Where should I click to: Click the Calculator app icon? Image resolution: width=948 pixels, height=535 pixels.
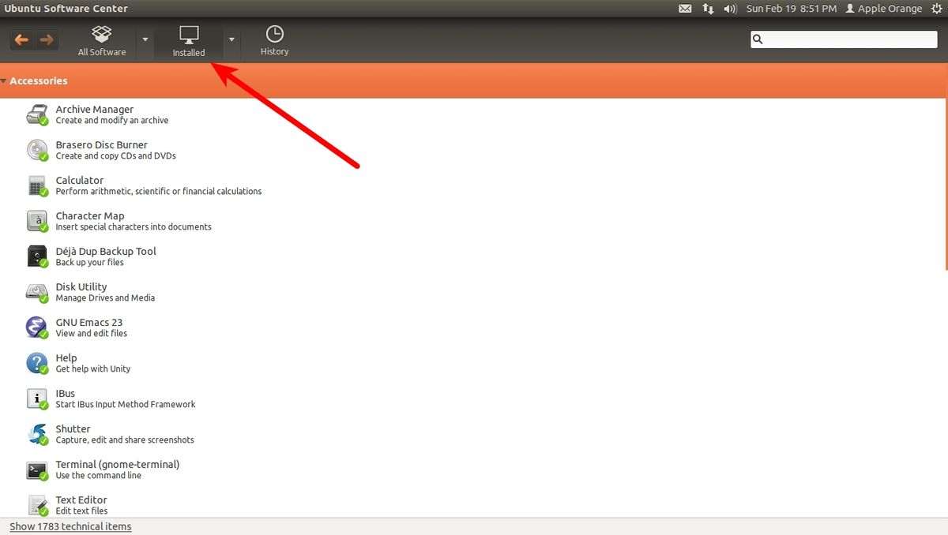36,185
